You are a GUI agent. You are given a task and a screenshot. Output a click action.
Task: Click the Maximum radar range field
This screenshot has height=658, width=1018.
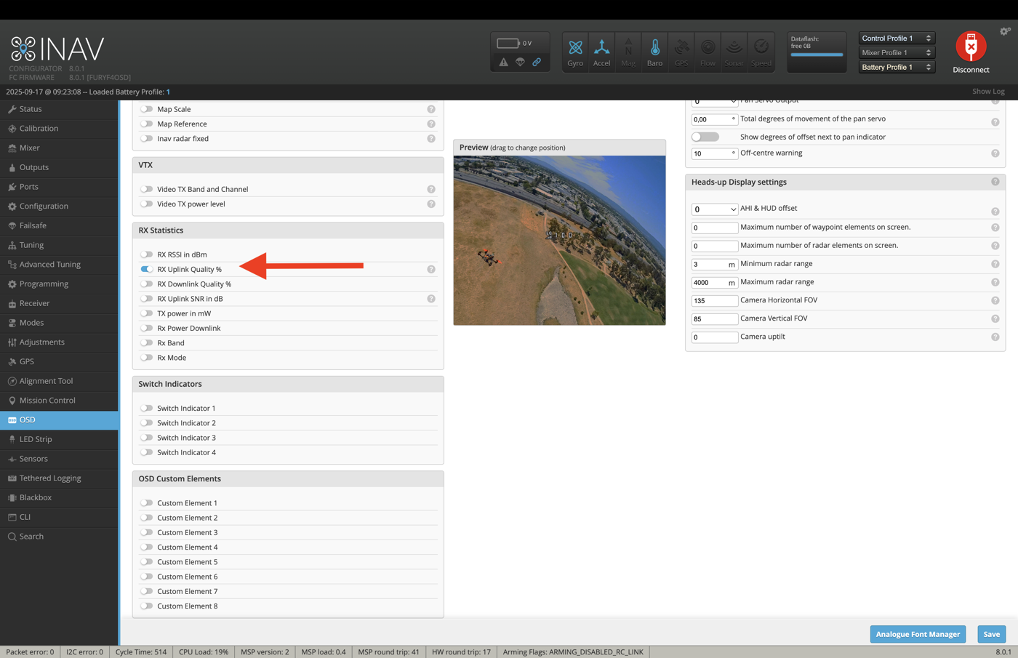[x=715, y=282]
